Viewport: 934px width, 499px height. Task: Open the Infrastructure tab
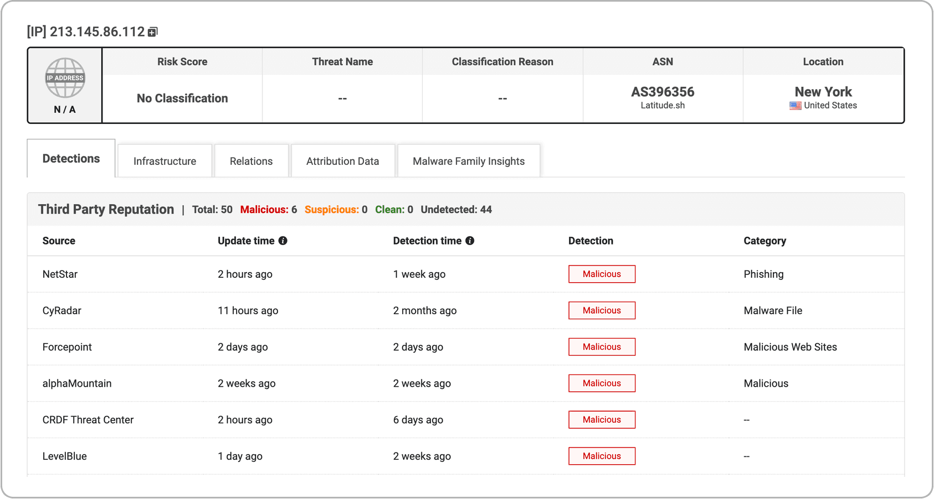[165, 161]
